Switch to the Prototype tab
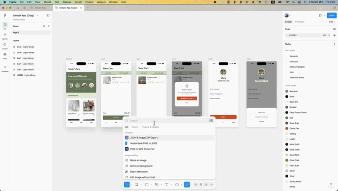Image resolution: width=338 pixels, height=191 pixels. pos(300,22)
